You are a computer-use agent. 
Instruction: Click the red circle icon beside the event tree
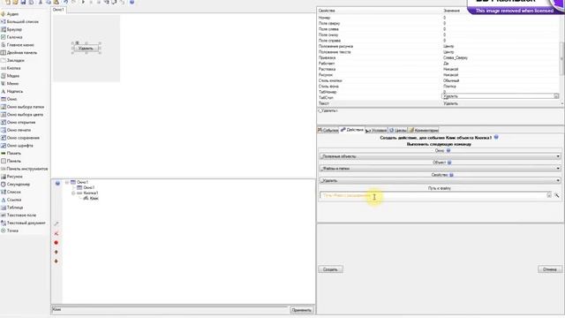[56, 243]
